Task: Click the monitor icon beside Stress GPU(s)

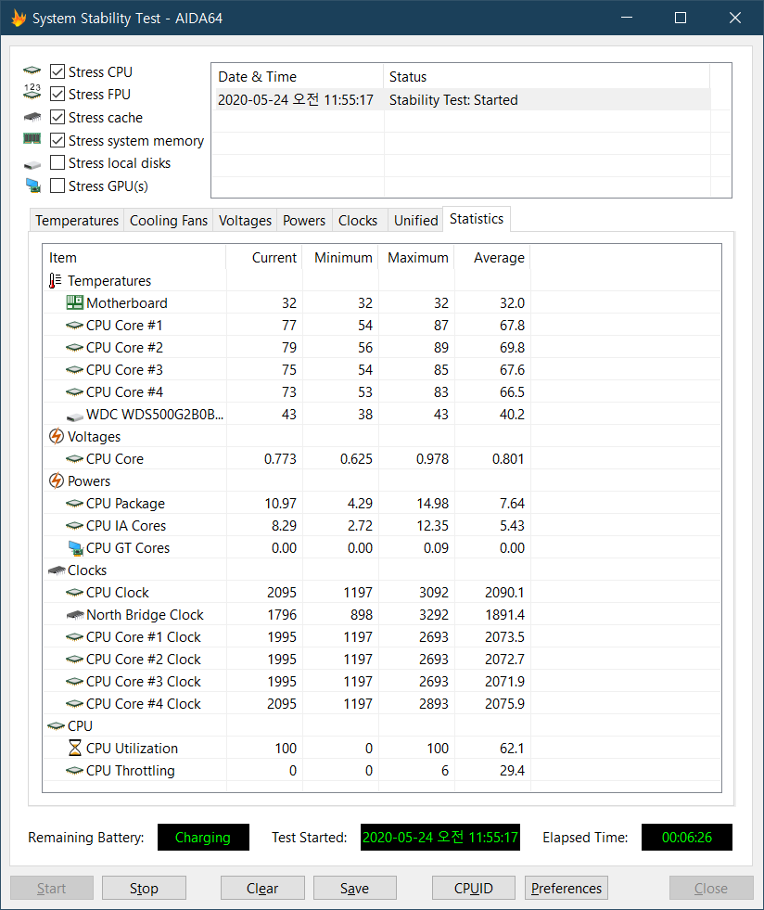Action: click(33, 186)
